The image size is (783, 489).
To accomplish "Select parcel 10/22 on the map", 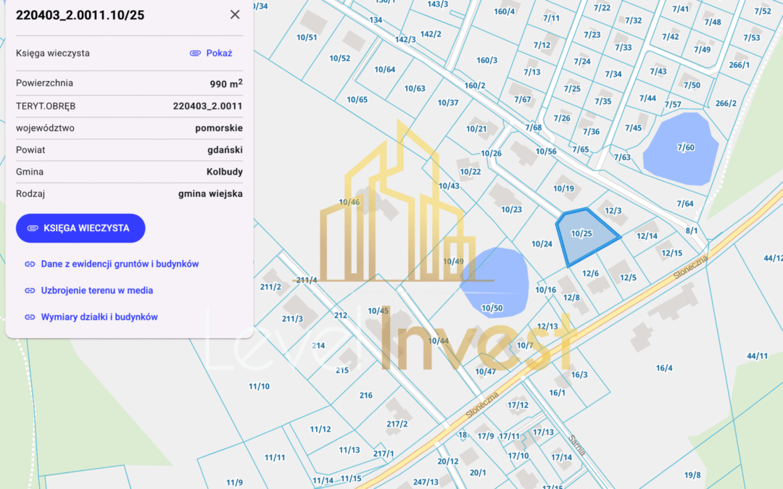I will [471, 172].
